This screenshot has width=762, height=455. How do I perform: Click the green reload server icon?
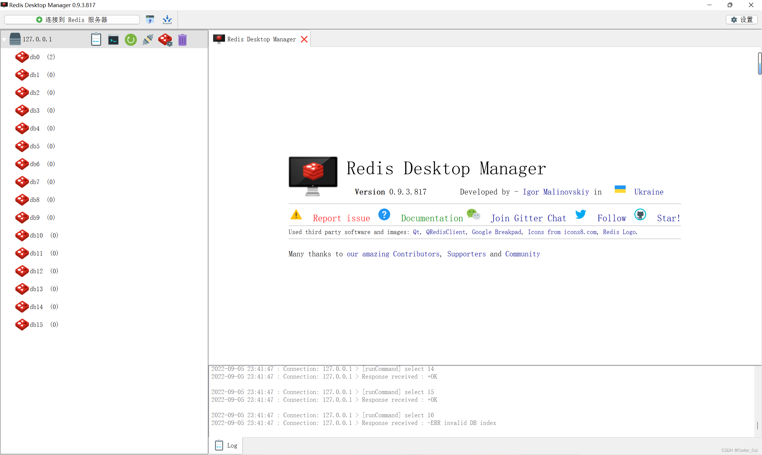tap(131, 40)
